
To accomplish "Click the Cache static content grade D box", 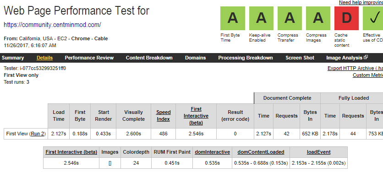I will click(347, 18).
